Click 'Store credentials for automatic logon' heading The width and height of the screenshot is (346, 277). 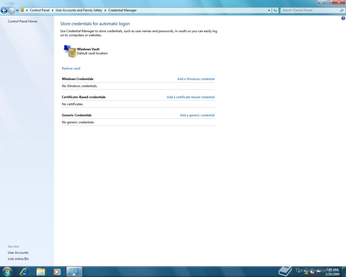[95, 24]
